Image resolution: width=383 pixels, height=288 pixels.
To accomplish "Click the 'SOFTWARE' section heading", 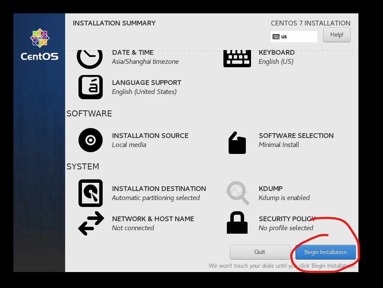I will point(89,113).
